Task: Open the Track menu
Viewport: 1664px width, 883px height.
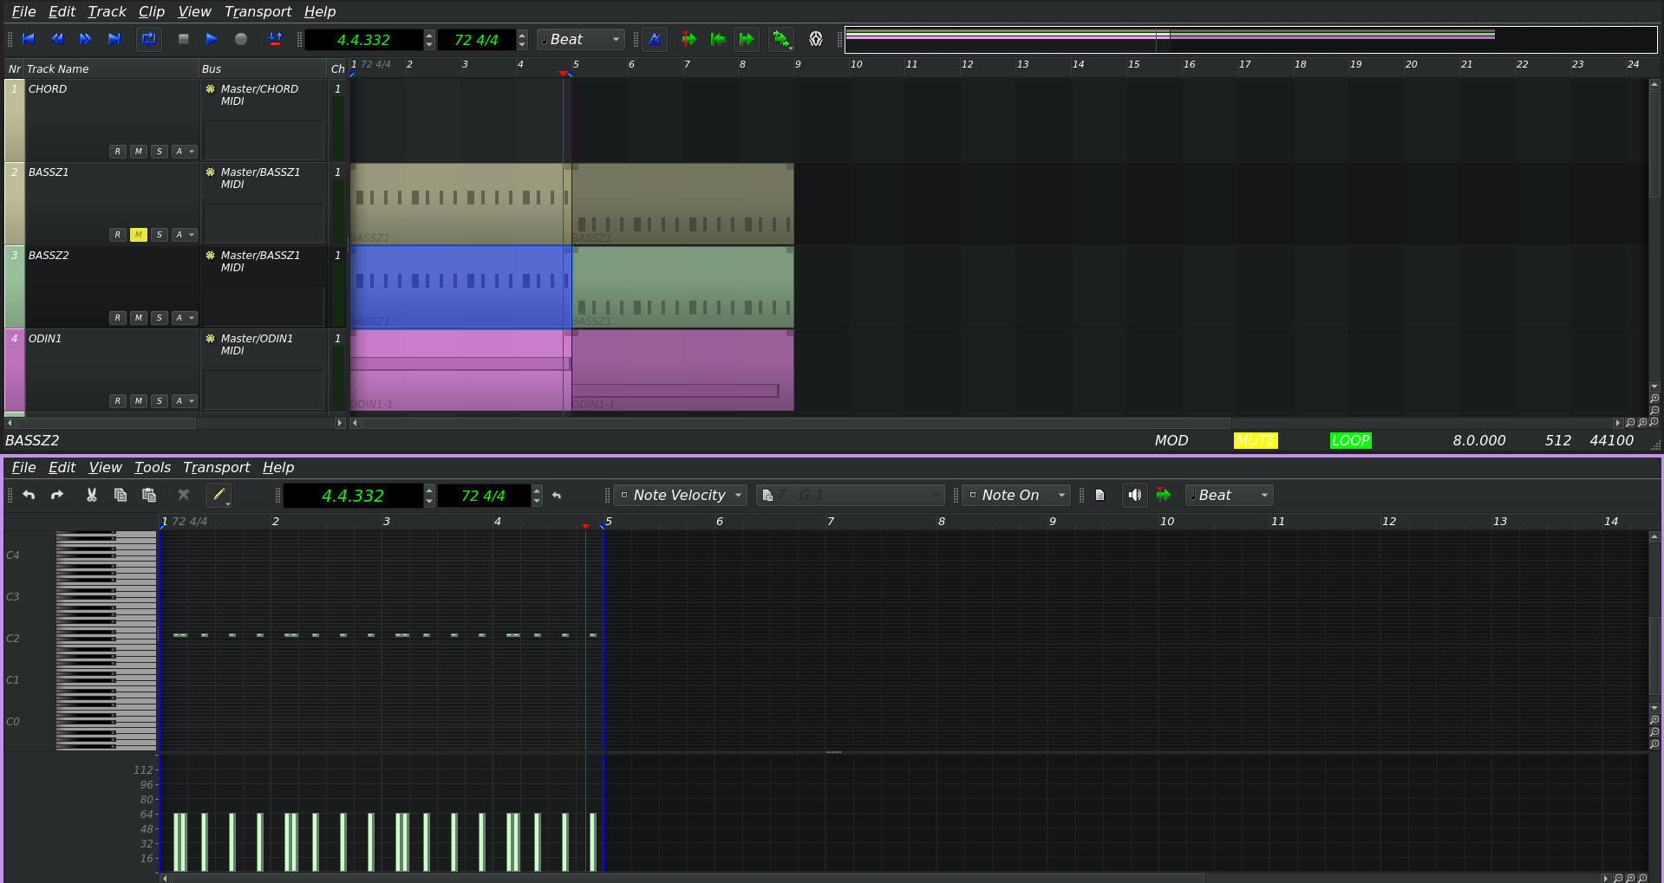Action: (x=107, y=11)
